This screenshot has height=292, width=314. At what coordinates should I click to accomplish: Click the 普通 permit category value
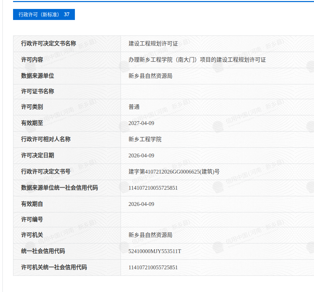[134, 107]
